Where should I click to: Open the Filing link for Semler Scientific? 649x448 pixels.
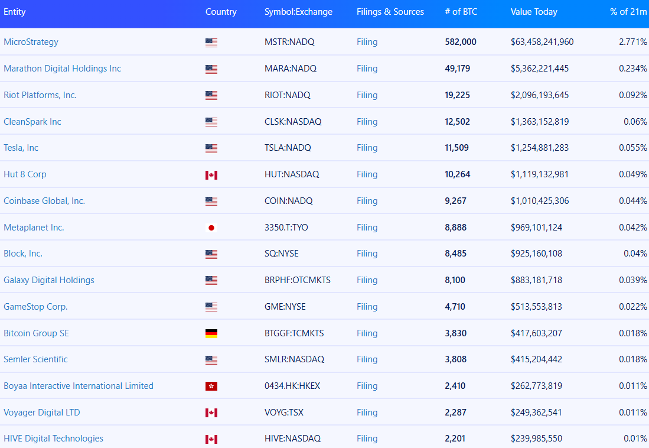pos(367,359)
